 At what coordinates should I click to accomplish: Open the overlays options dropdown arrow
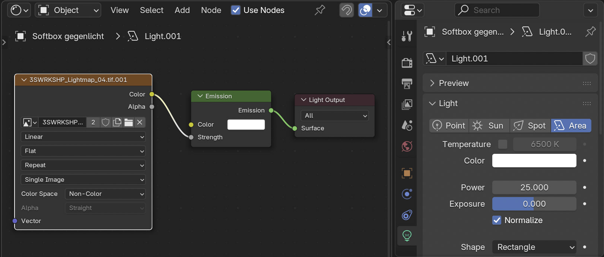380,10
